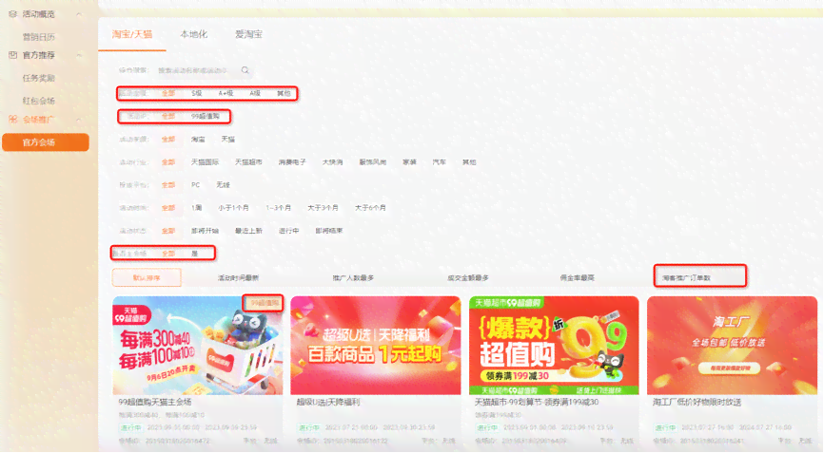Image resolution: width=824 pixels, height=453 pixels.
Task: Filter source by 淘宝
Action: coord(198,140)
